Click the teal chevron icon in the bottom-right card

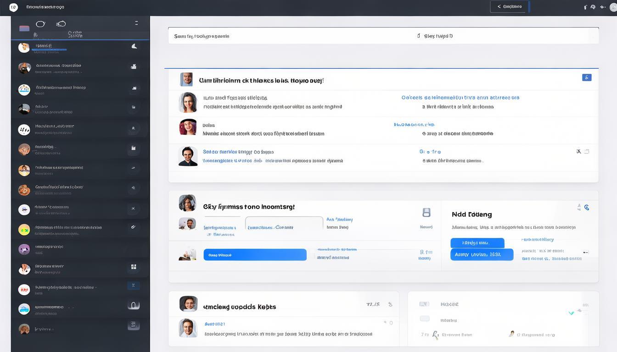[x=571, y=313]
